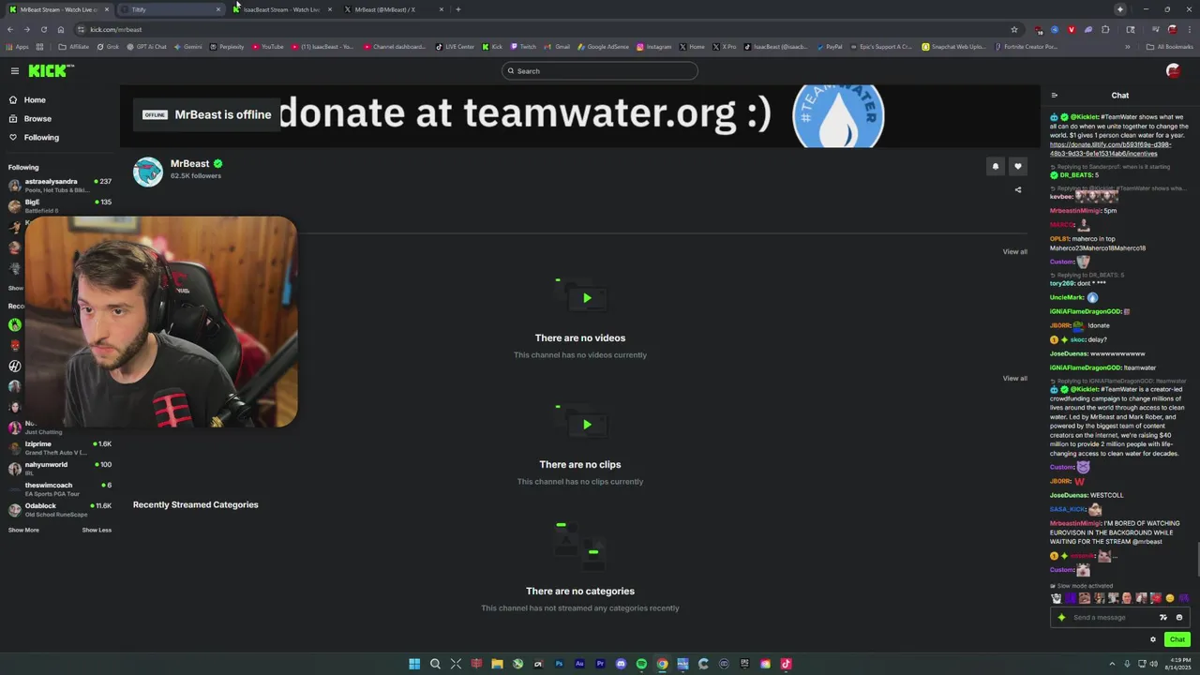The width and height of the screenshot is (1200, 675).
Task: Open the donate.tiltify.com link in chat
Action: (1110, 149)
